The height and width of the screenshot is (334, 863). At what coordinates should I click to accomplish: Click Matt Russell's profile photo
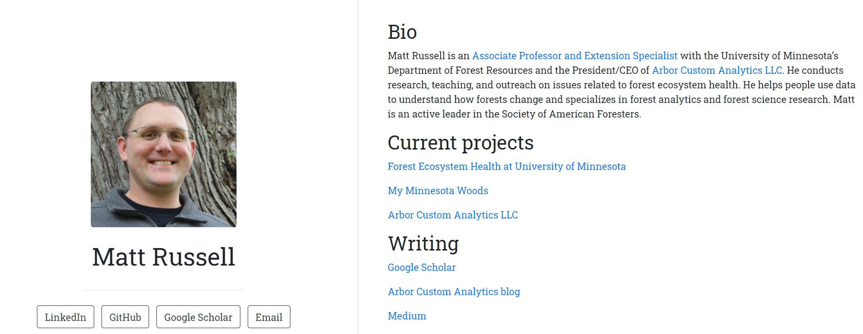[x=164, y=154]
